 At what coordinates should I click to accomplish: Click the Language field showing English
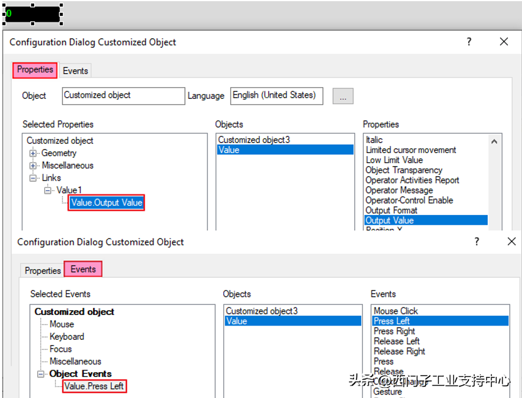pyautogui.click(x=276, y=95)
